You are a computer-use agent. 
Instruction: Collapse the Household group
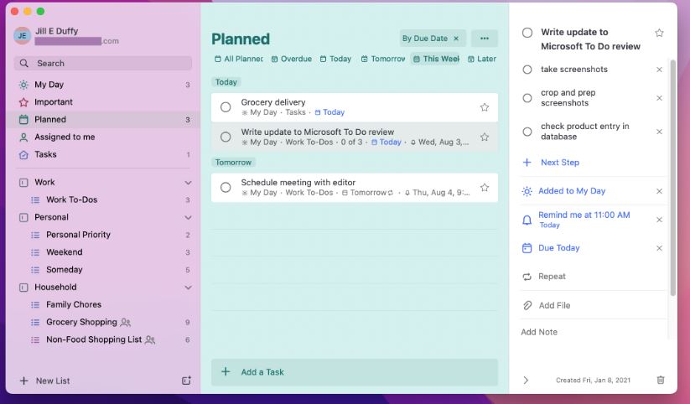click(188, 287)
